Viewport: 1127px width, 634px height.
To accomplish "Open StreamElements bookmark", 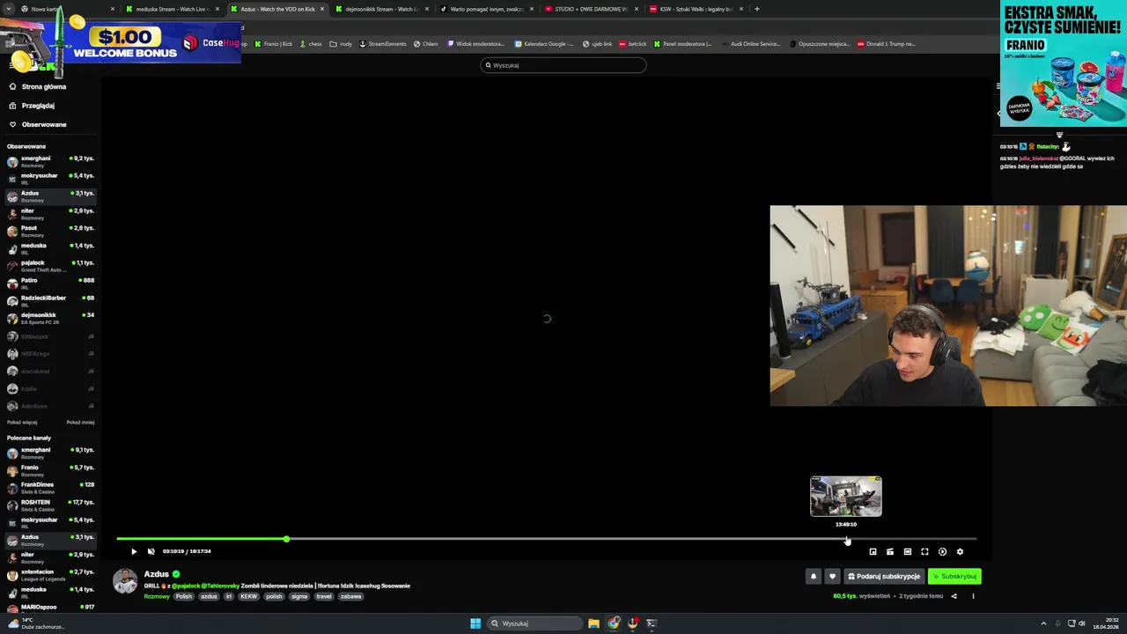I will 383,44.
